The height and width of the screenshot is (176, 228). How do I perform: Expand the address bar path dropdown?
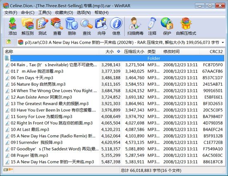pos(223,42)
